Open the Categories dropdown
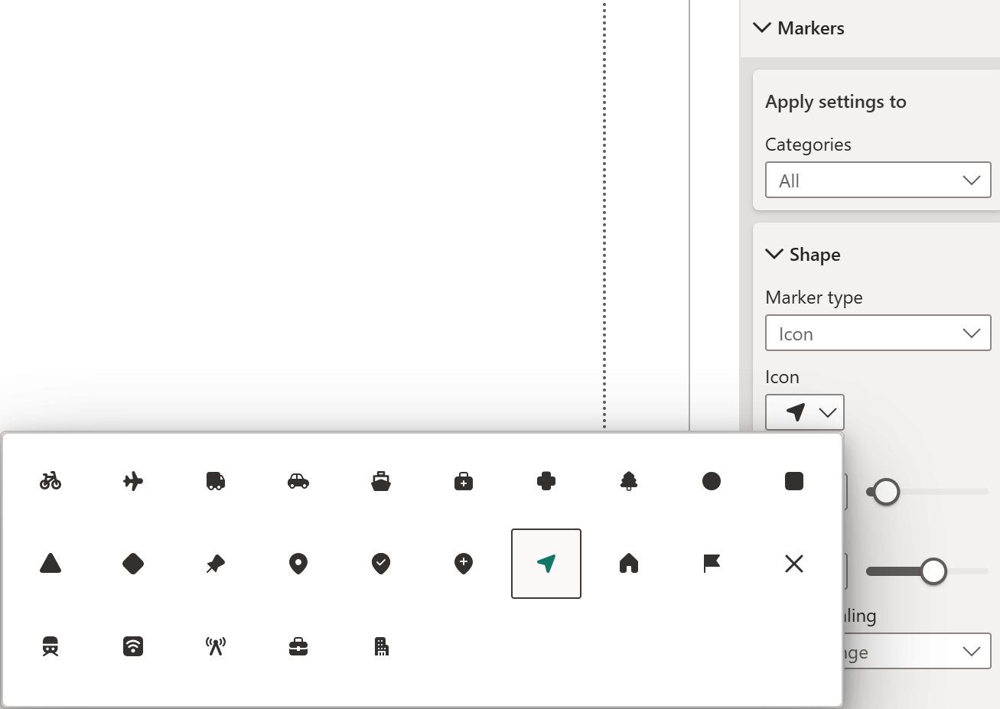The image size is (1000, 709). tap(878, 181)
